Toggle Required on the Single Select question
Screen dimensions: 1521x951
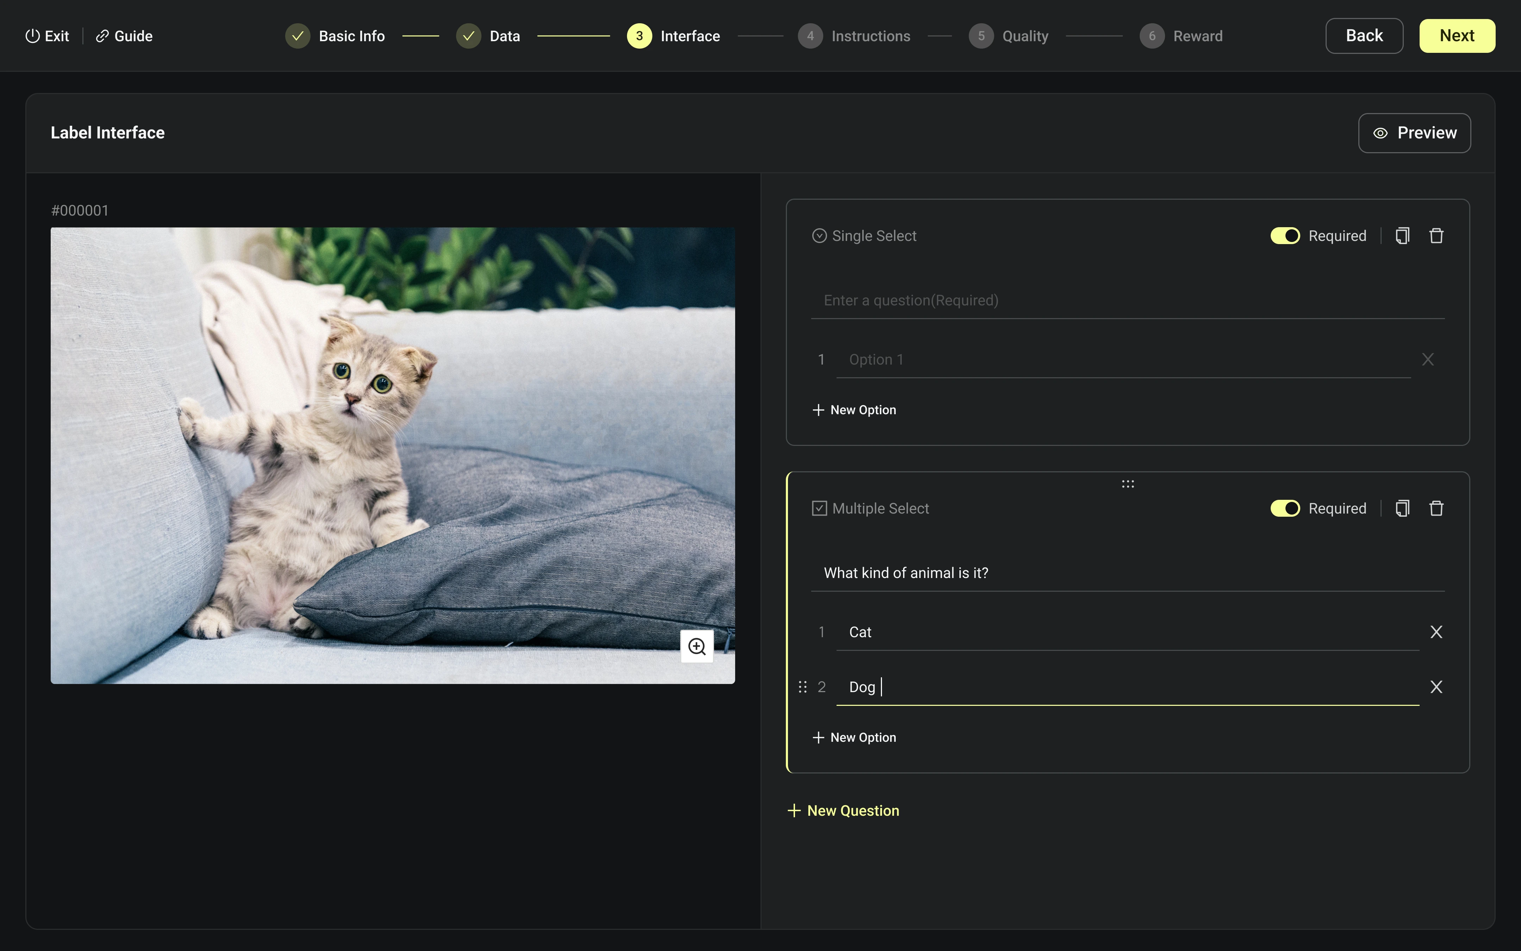1285,236
